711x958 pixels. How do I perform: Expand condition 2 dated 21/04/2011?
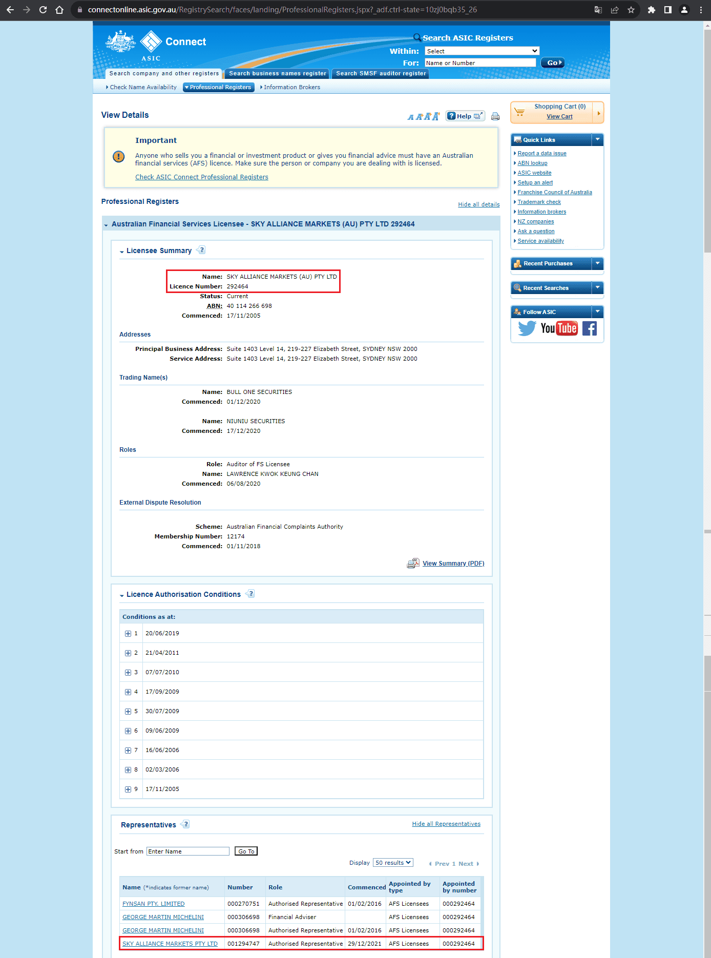coord(128,653)
